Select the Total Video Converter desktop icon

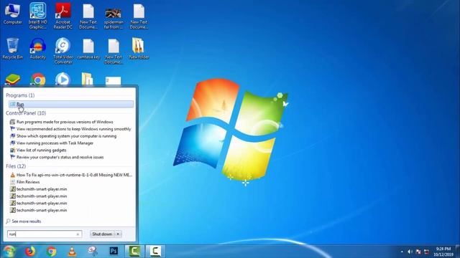point(63,51)
